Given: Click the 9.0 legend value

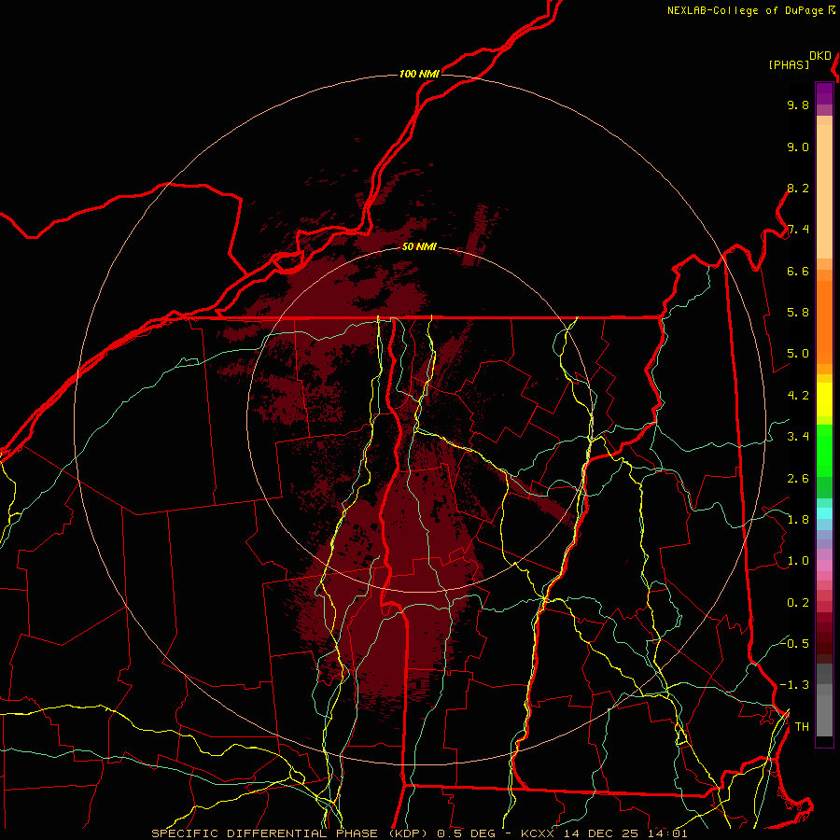Looking at the screenshot, I should coord(798,147).
